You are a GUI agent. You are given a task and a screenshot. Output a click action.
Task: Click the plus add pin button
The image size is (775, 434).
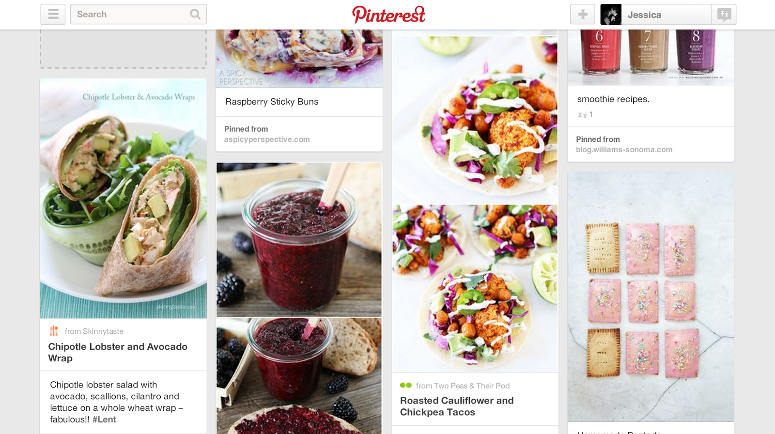(583, 15)
